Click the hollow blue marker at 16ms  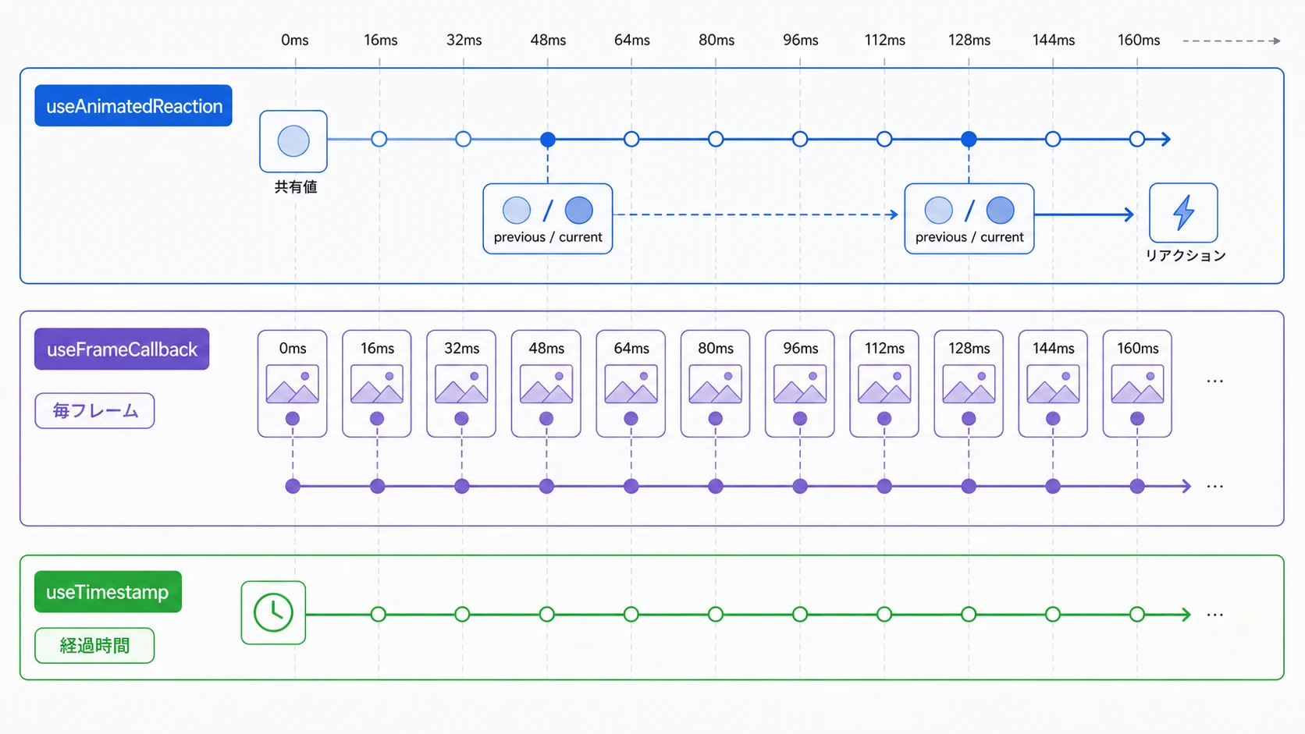(x=379, y=140)
